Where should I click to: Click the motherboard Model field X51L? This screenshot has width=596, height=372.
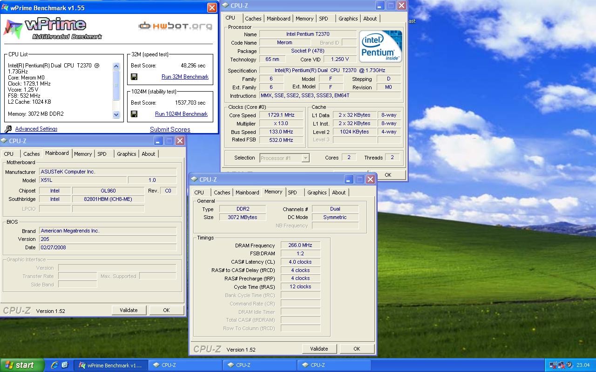[83, 180]
